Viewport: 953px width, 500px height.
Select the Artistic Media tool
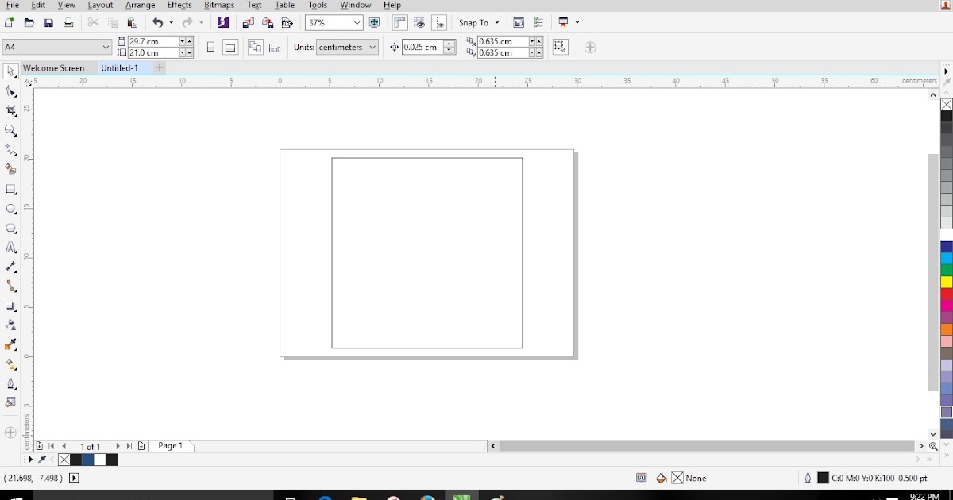(x=10, y=169)
